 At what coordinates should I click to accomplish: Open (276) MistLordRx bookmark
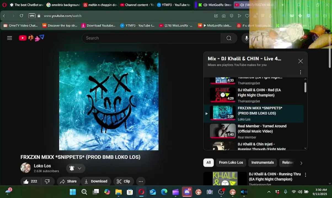[x=176, y=25]
